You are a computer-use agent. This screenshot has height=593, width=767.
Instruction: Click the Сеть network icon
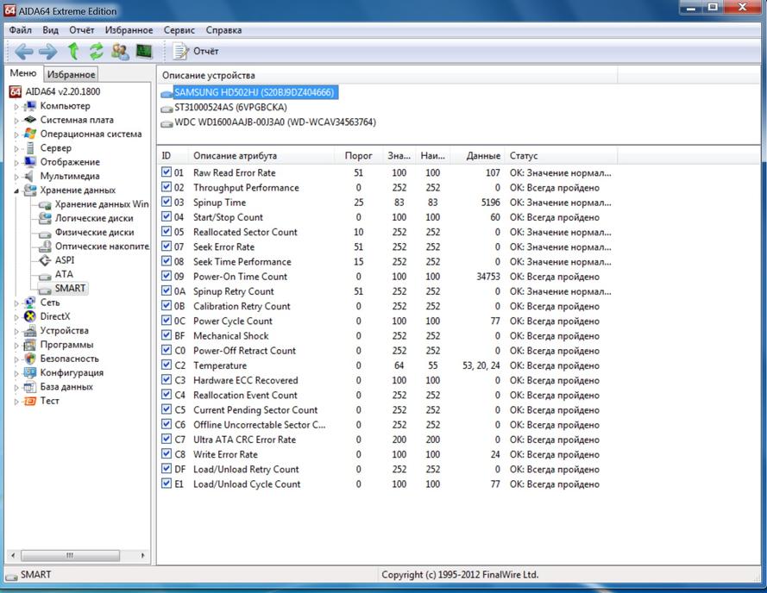point(30,303)
